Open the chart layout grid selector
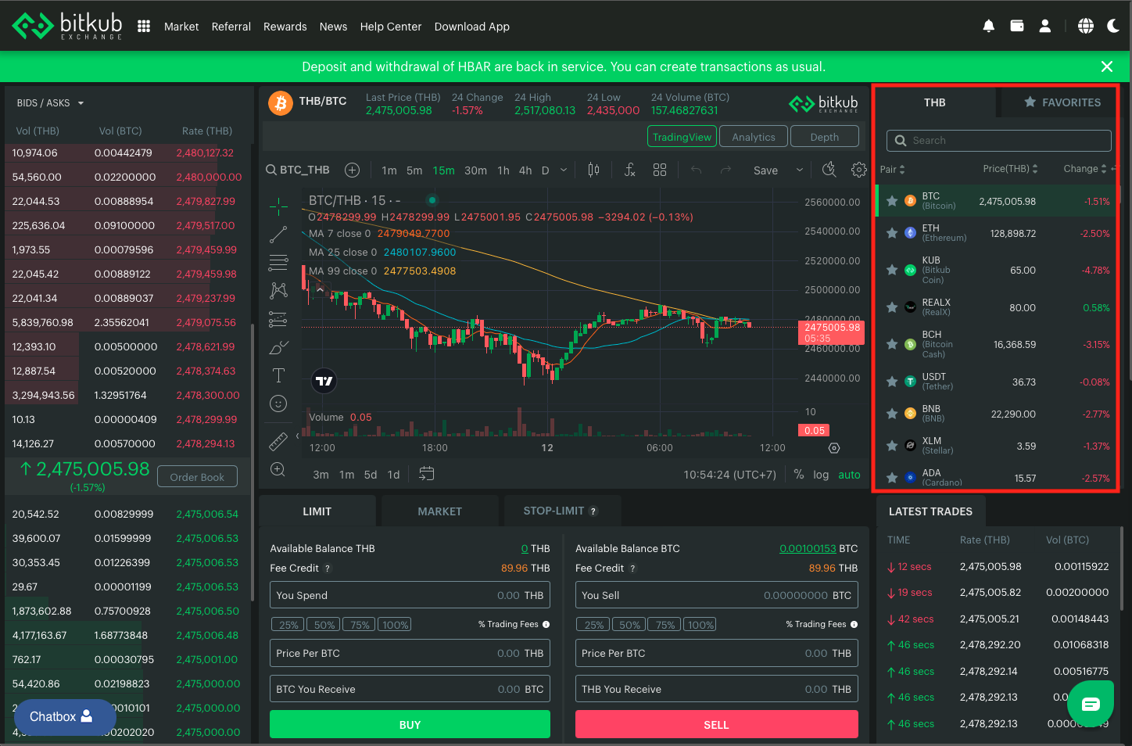Image resolution: width=1132 pixels, height=746 pixels. (x=660, y=170)
